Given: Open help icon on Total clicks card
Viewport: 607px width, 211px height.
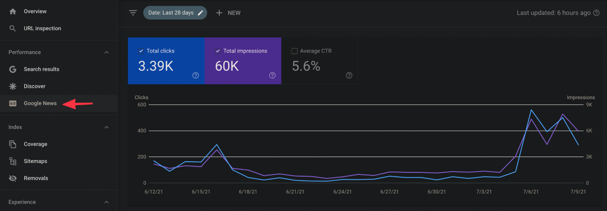Looking at the screenshot, I should (196, 75).
